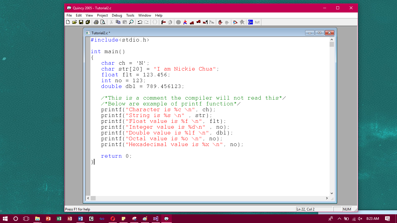This screenshot has height=223, width=397.
Task: Toggle a breakpoint with the hand icon
Action: coord(220,22)
